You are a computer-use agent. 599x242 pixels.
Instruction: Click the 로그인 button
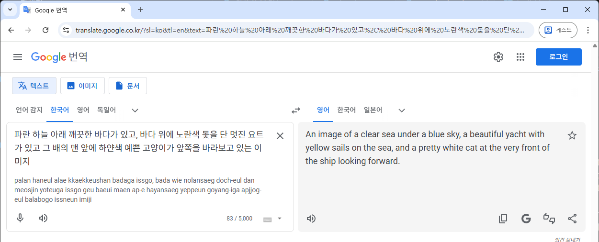tap(558, 57)
